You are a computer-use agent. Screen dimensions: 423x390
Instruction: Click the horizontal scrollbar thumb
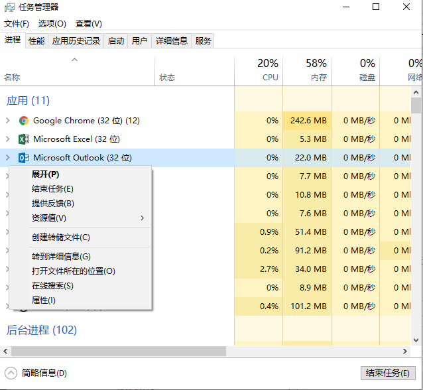coord(119,351)
